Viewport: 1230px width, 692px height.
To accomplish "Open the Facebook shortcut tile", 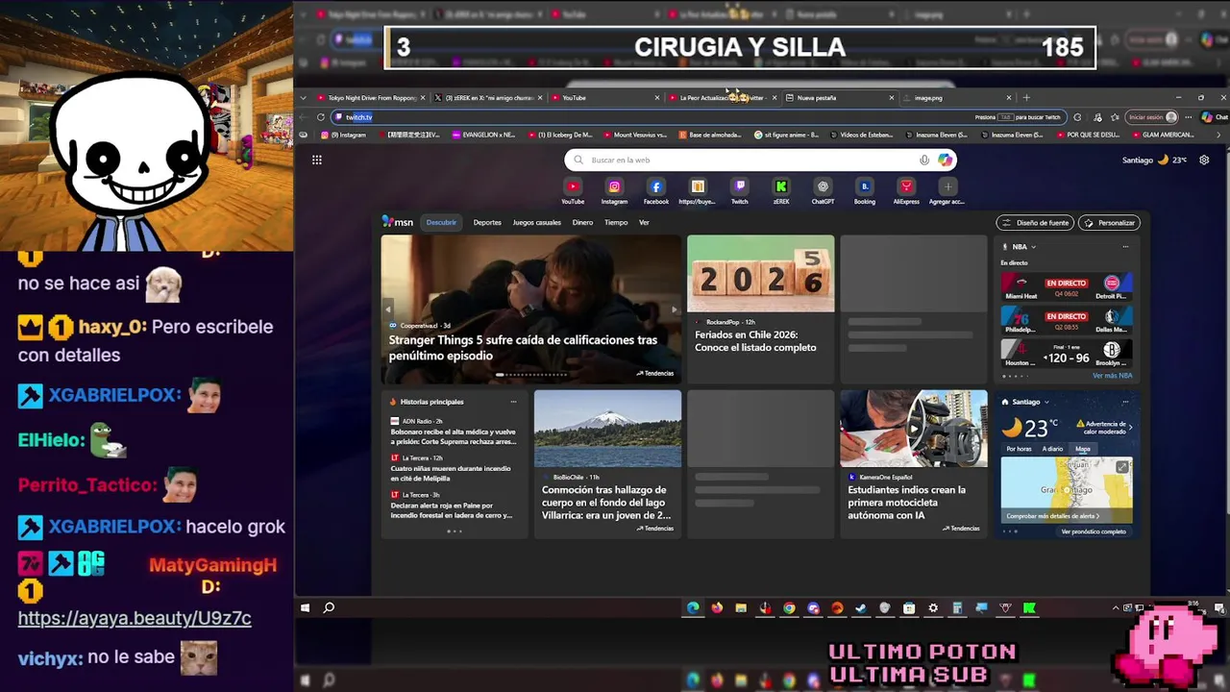I will pos(656,191).
